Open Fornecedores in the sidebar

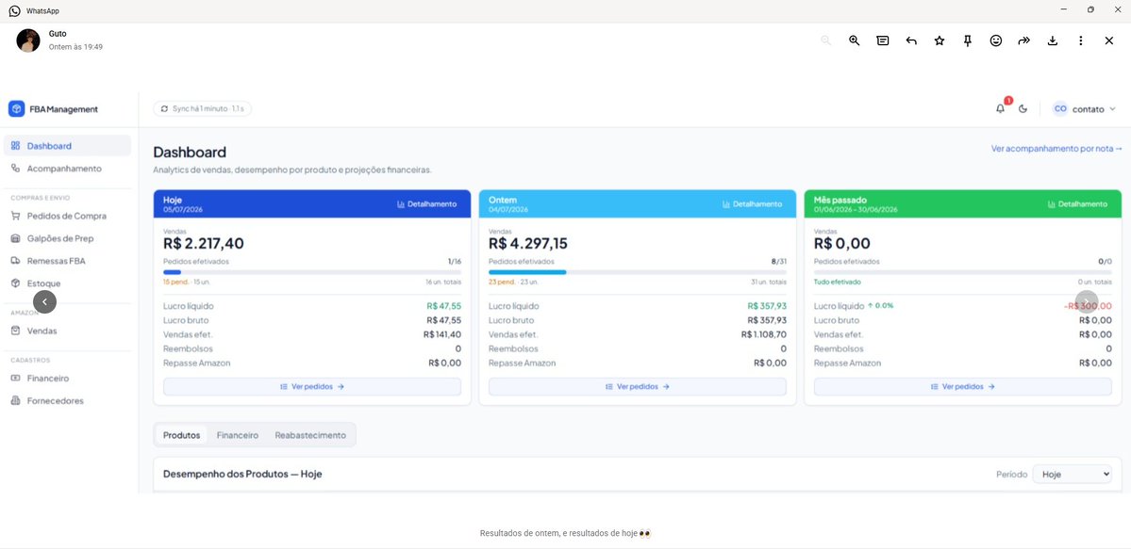tap(67, 400)
